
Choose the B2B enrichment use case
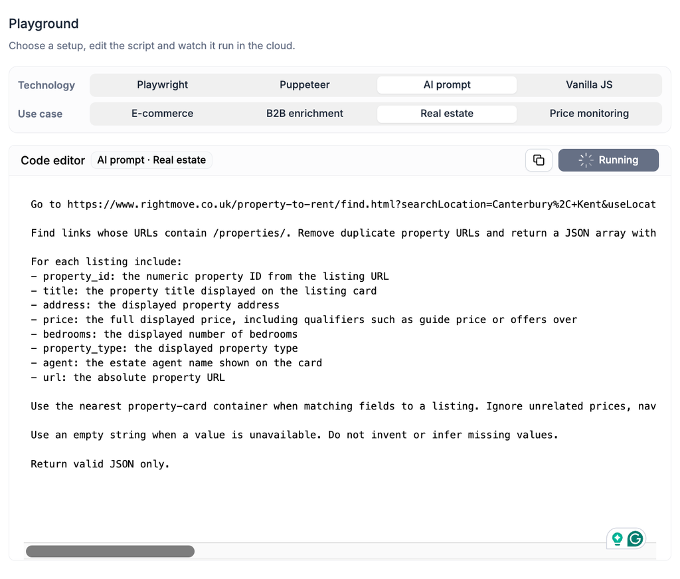pyautogui.click(x=304, y=114)
